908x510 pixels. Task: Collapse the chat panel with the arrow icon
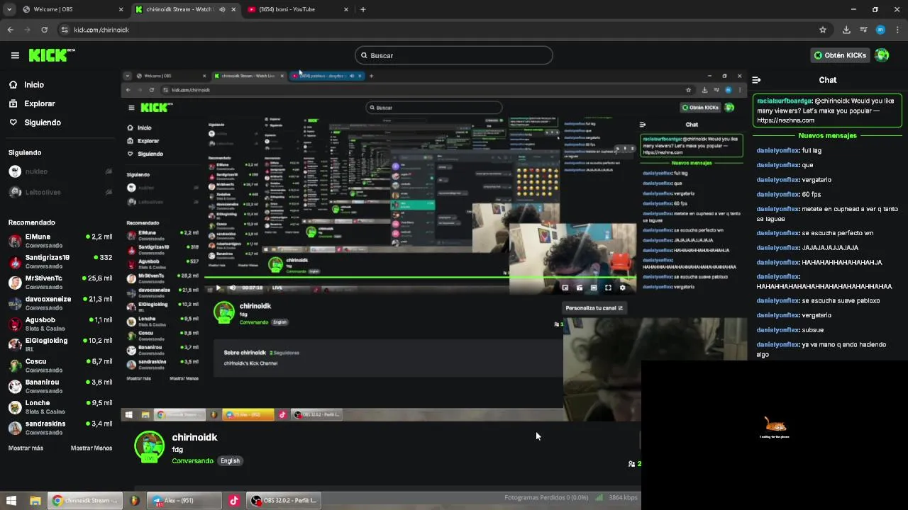click(x=756, y=80)
